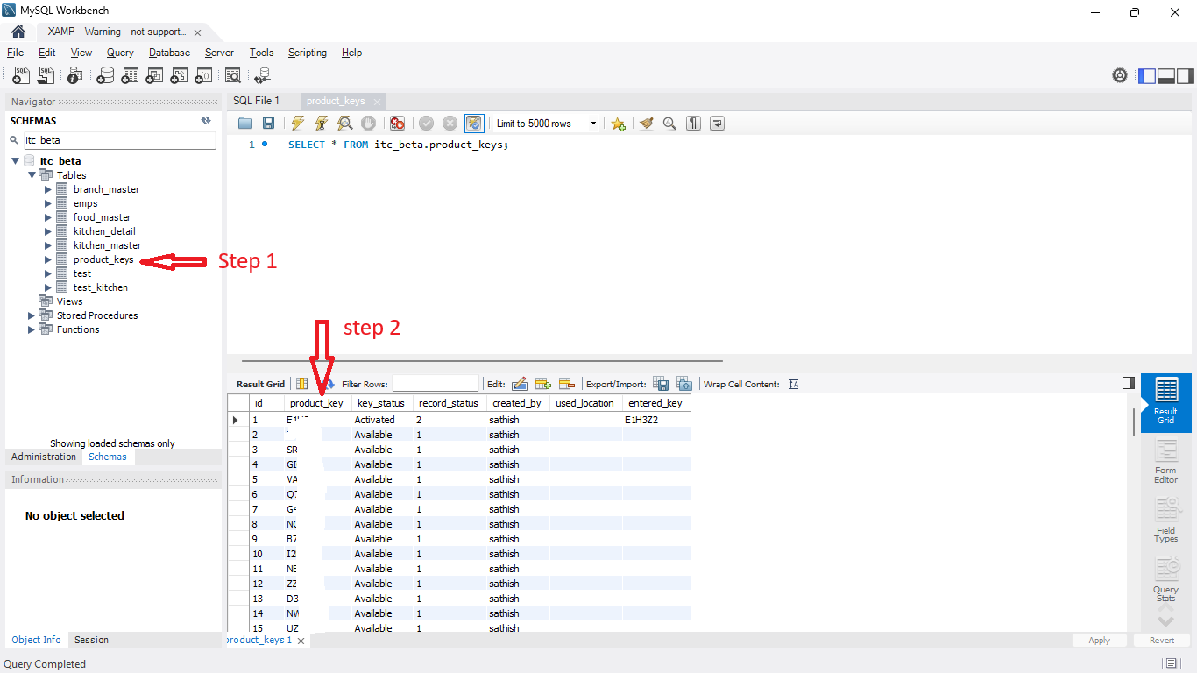Expand the branch_master table node
1197x673 pixels.
(48, 189)
